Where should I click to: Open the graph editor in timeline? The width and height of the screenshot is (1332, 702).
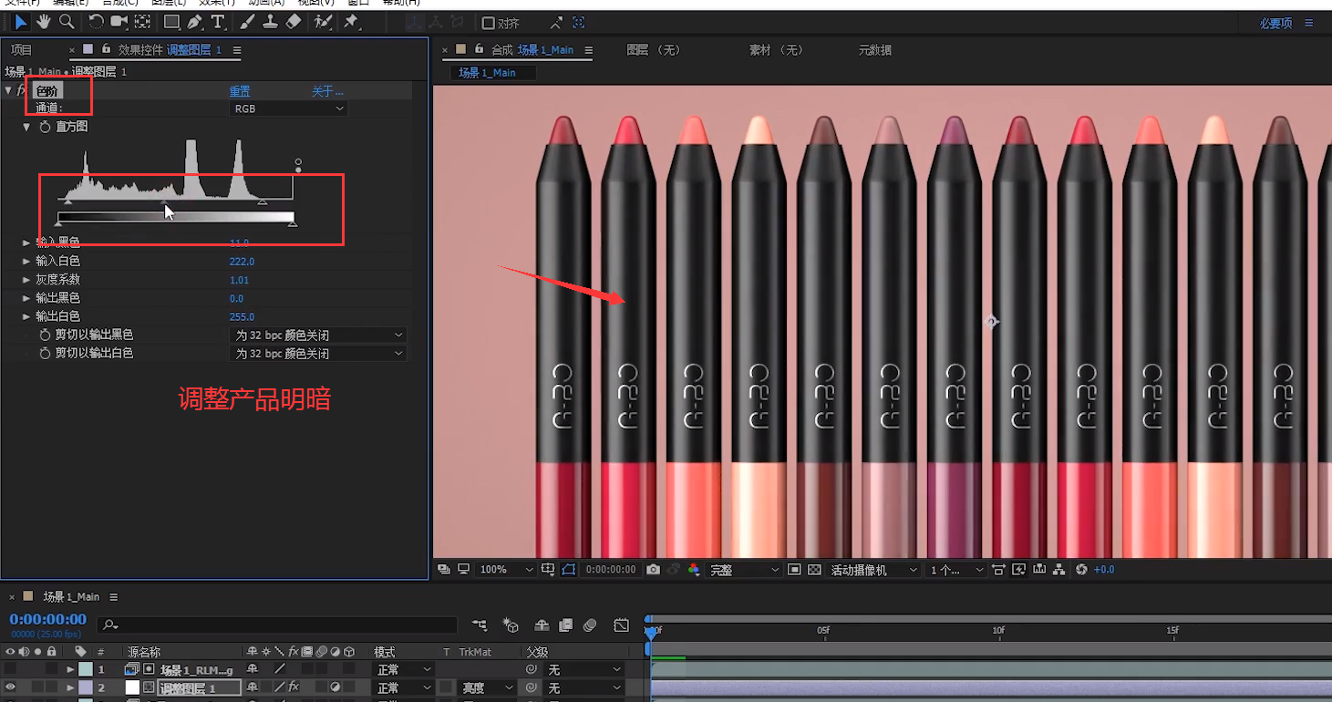621,625
